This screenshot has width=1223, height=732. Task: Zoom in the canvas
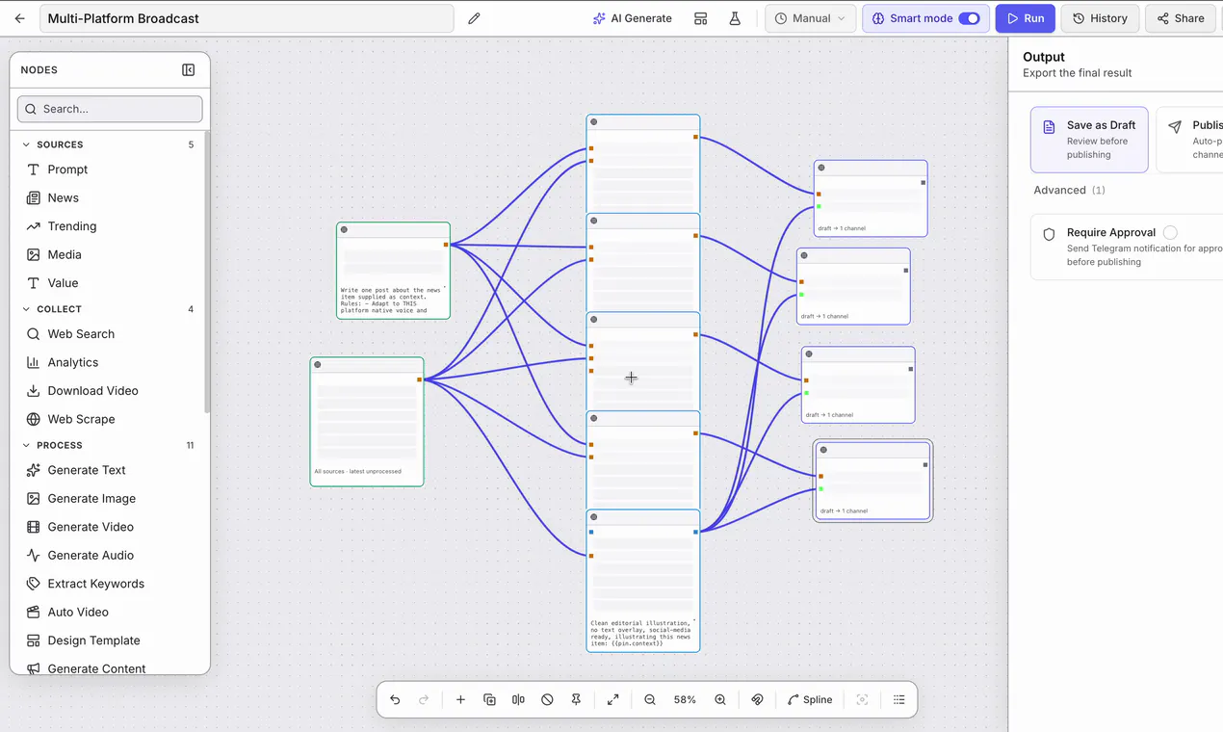coord(720,699)
